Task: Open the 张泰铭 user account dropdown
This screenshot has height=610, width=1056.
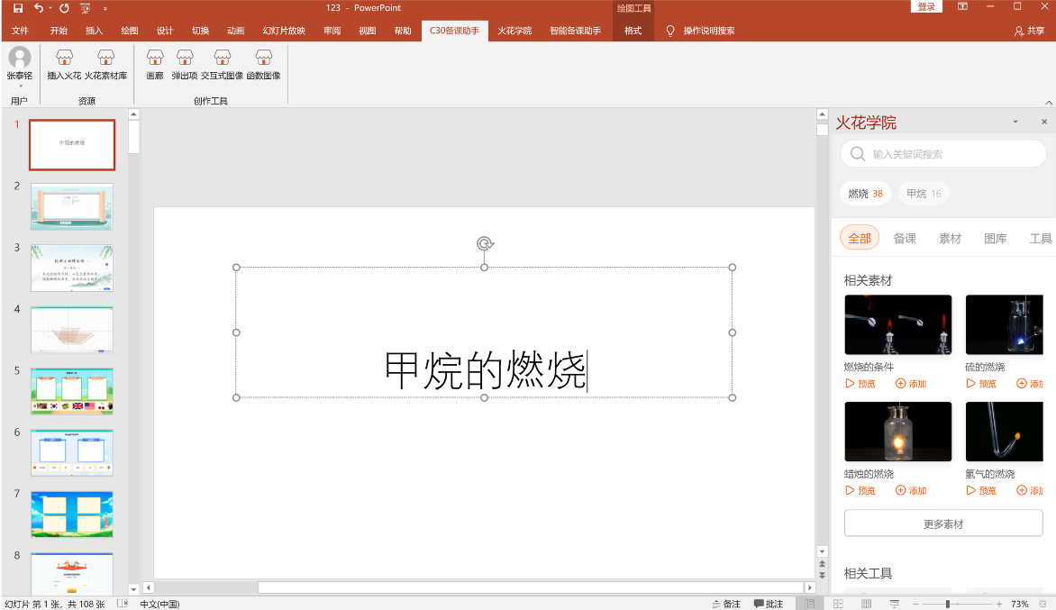Action: point(20,67)
